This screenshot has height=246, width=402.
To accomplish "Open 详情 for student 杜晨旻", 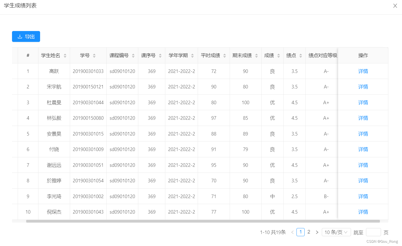I will pos(363,103).
